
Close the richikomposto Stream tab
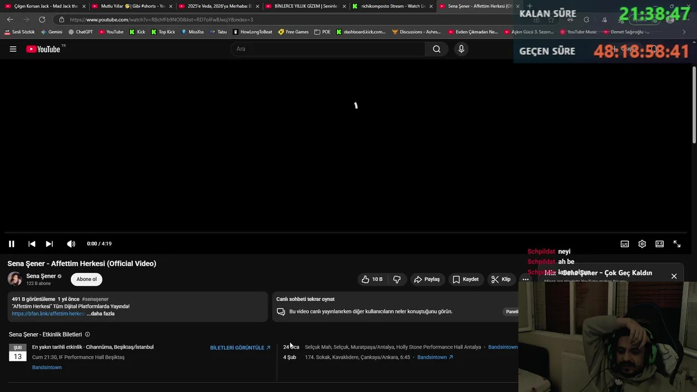(431, 7)
